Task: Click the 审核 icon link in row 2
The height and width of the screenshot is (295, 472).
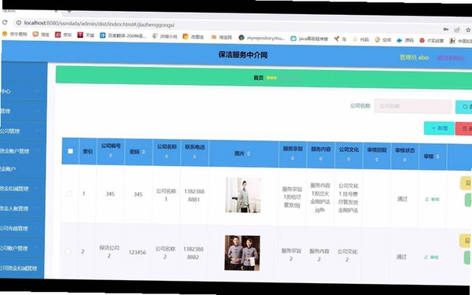Action: [431, 257]
